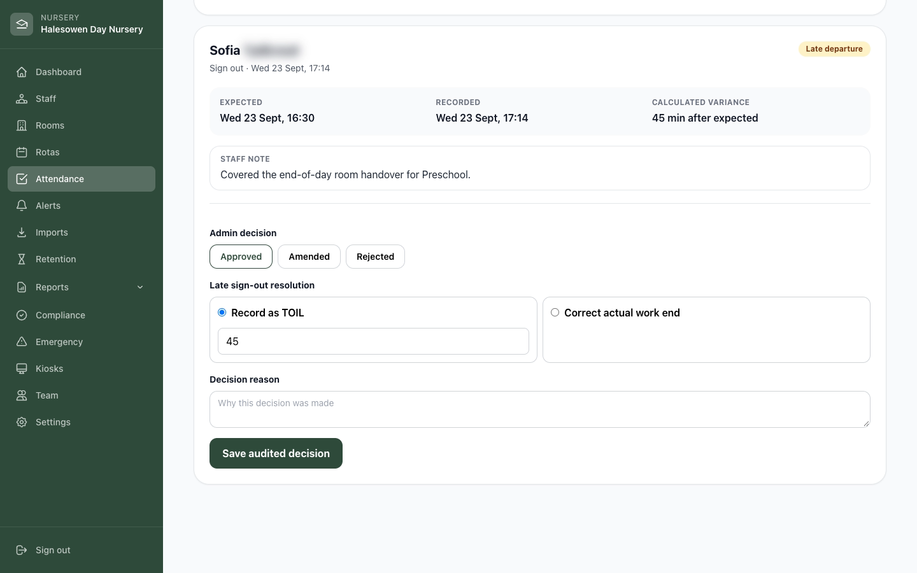917x573 pixels.
Task: Click the Late departure badge
Action: pos(834,49)
